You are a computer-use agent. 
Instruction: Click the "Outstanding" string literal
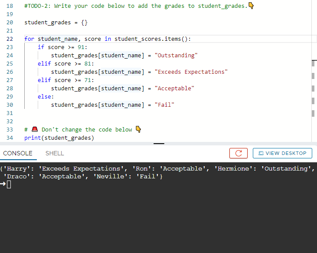176,56
